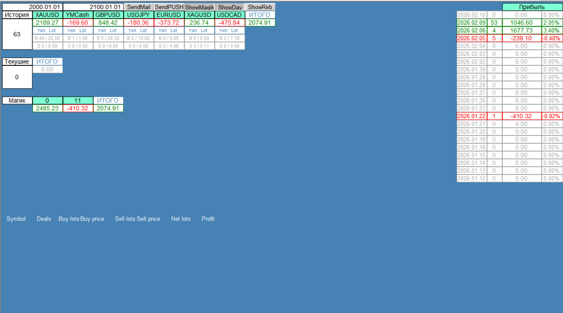Image resolution: width=563 pixels, height=313 pixels.
Task: Click the ИТОГО header in Магик section
Action: 108,100
